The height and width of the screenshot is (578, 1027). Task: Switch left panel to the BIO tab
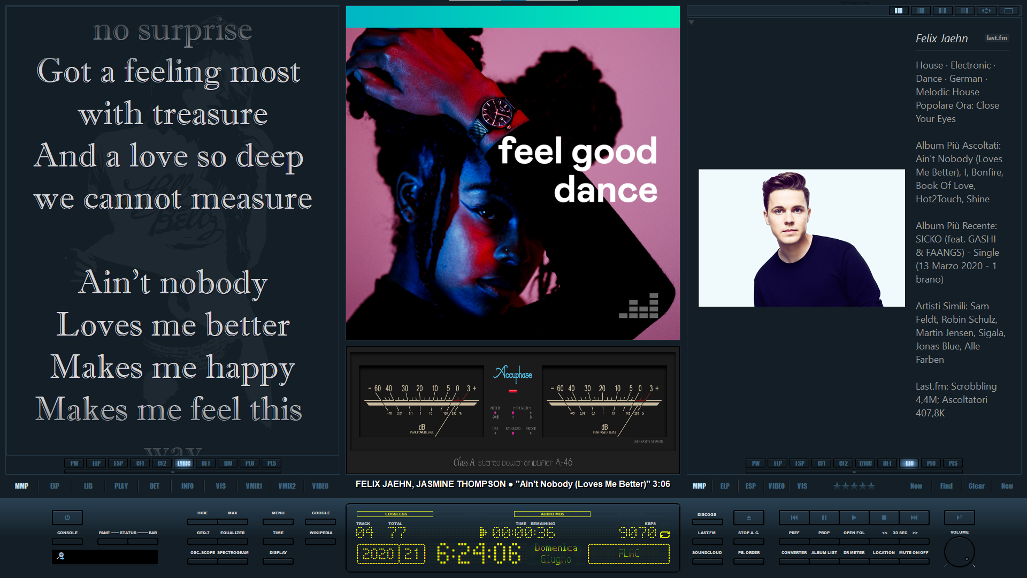227,463
